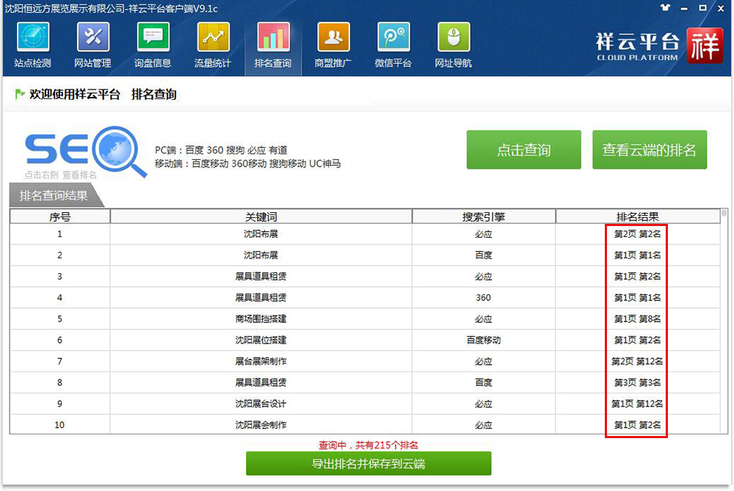Sort by the 序号 column header
Screen dimensions: 734x491
click(60, 217)
